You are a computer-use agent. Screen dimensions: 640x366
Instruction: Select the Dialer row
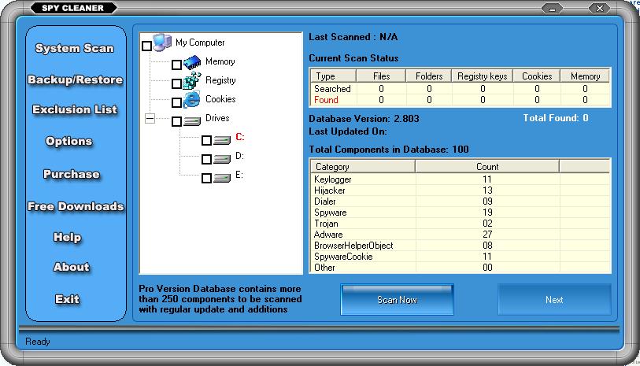[460, 201]
